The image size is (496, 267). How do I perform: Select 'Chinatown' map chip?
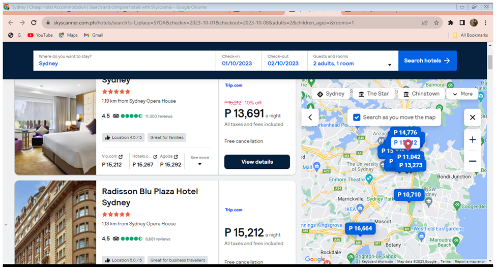[421, 94]
